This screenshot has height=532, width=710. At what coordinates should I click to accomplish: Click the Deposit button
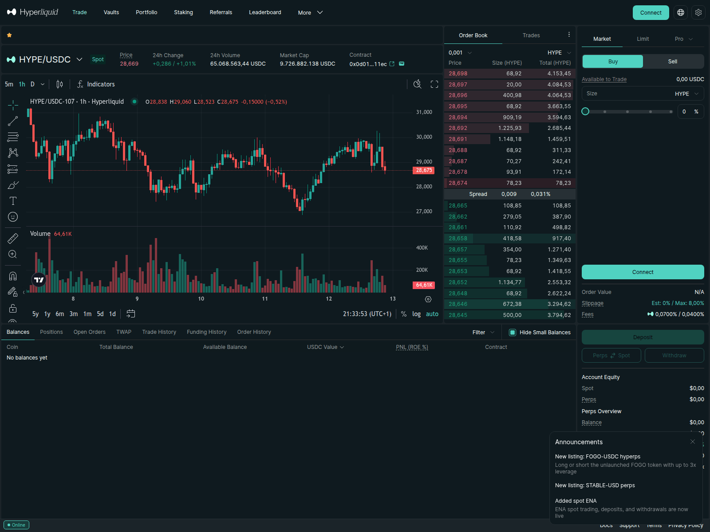pyautogui.click(x=643, y=337)
